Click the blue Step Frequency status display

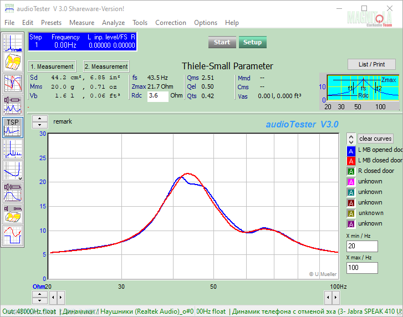click(82, 42)
